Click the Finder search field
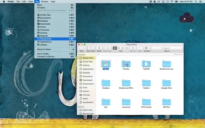Viewport: 205px width, 128px height. (x=167, y=48)
